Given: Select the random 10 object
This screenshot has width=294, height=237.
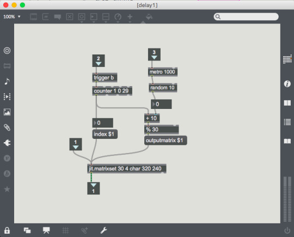Looking at the screenshot, I should pyautogui.click(x=163, y=88).
